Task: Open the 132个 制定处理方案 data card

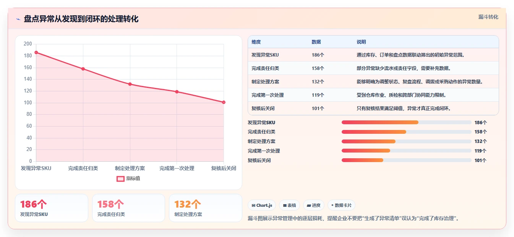Action: [206, 208]
